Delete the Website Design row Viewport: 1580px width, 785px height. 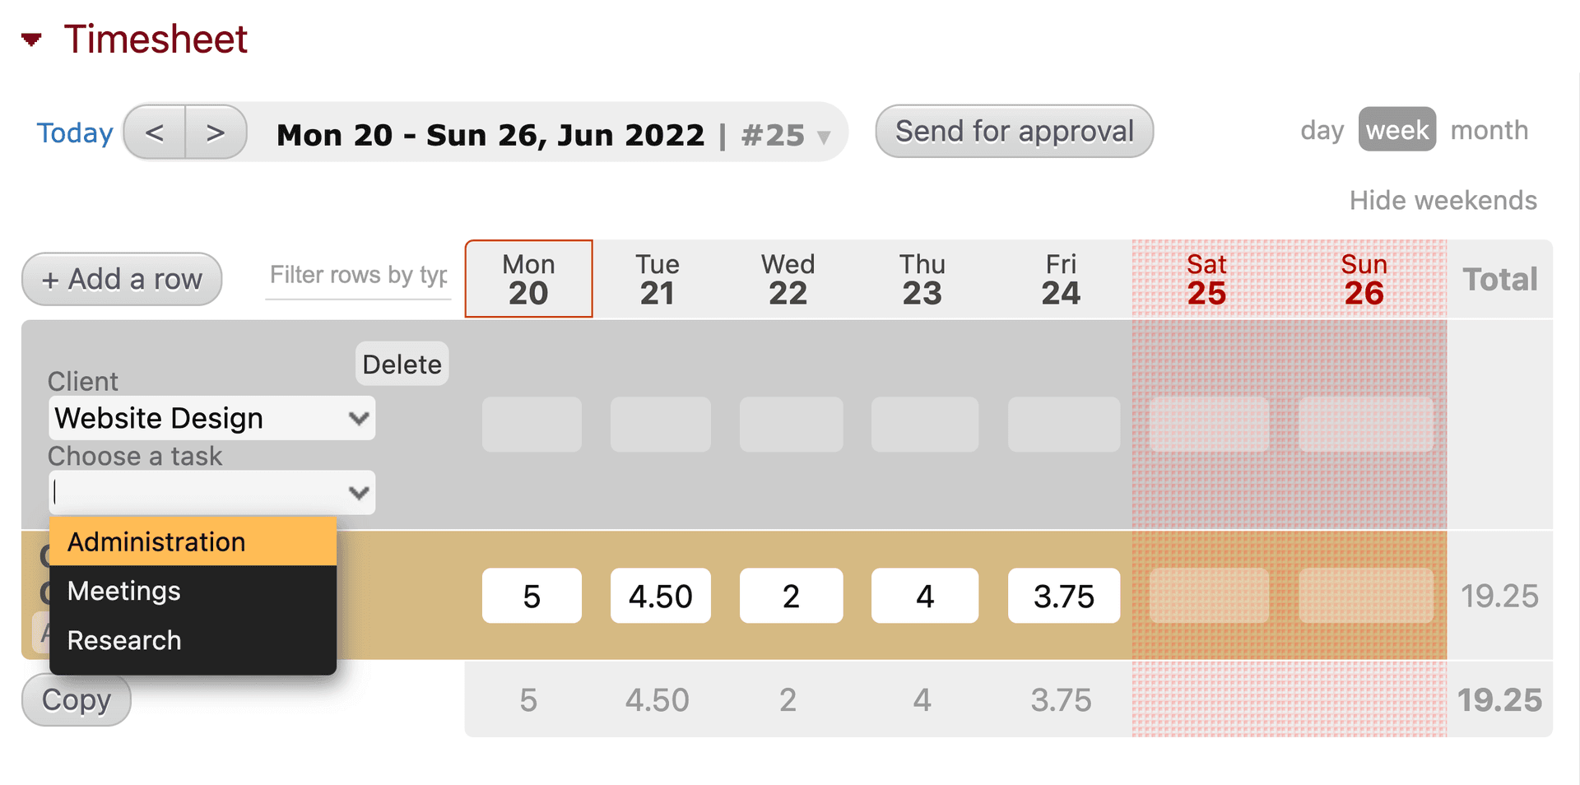[402, 363]
